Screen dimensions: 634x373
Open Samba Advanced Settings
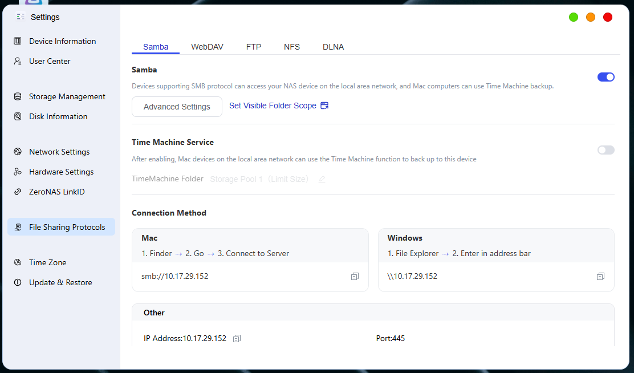(x=177, y=107)
